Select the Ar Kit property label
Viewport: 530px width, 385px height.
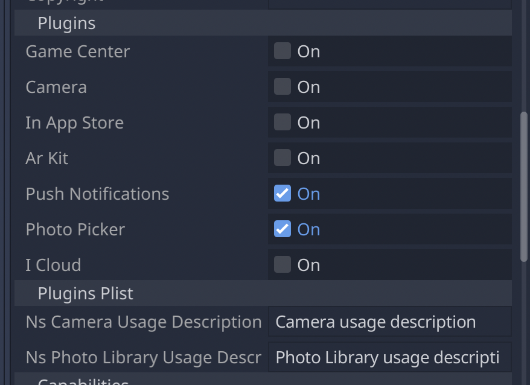46,157
